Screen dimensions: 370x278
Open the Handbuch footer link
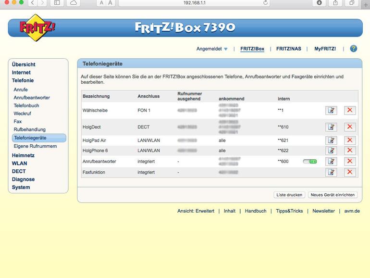tap(256, 211)
